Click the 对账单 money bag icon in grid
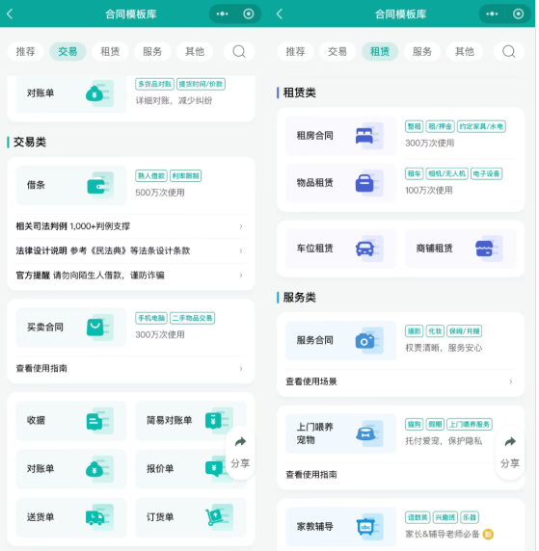The image size is (539, 551). click(100, 468)
